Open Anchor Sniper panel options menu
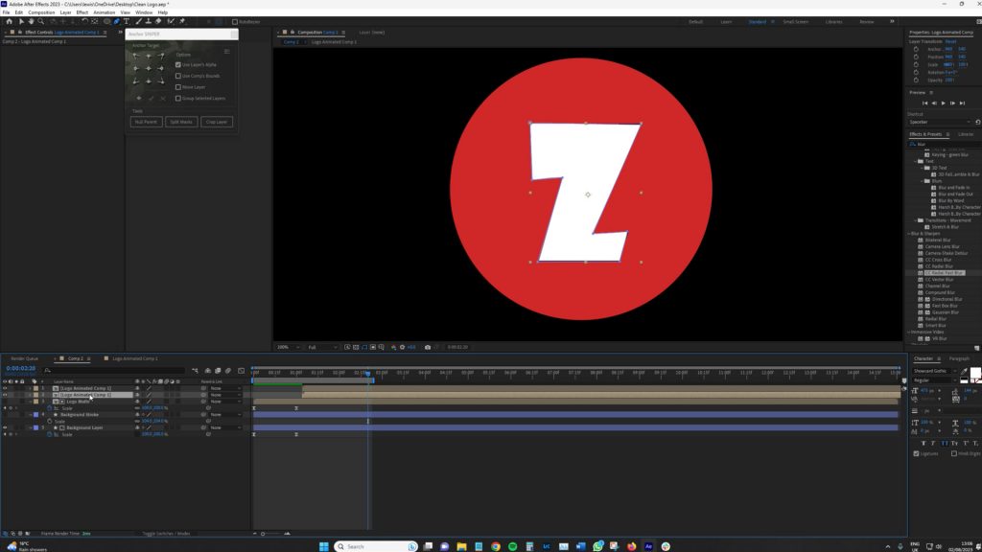982x552 pixels. 226,52
